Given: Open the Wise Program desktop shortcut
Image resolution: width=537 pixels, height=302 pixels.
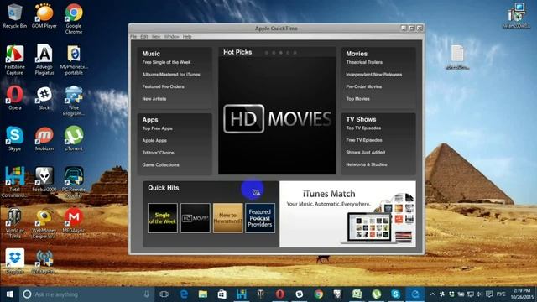Looking at the screenshot, I should pyautogui.click(x=74, y=101).
